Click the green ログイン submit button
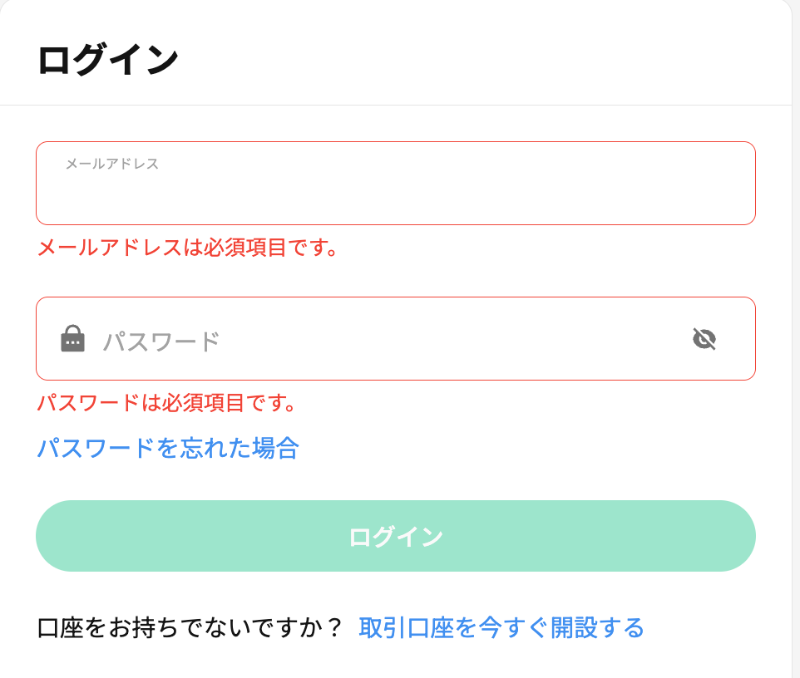This screenshot has height=678, width=800. coord(395,536)
